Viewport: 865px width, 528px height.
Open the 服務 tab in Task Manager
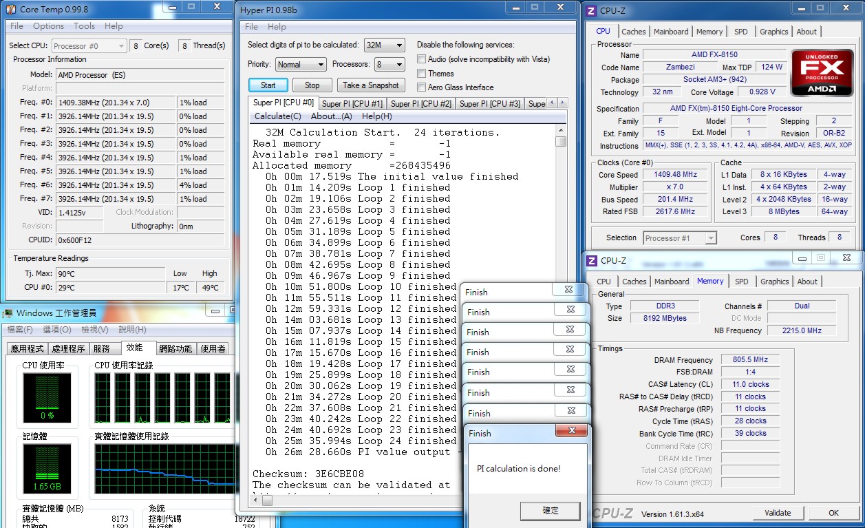(x=105, y=349)
